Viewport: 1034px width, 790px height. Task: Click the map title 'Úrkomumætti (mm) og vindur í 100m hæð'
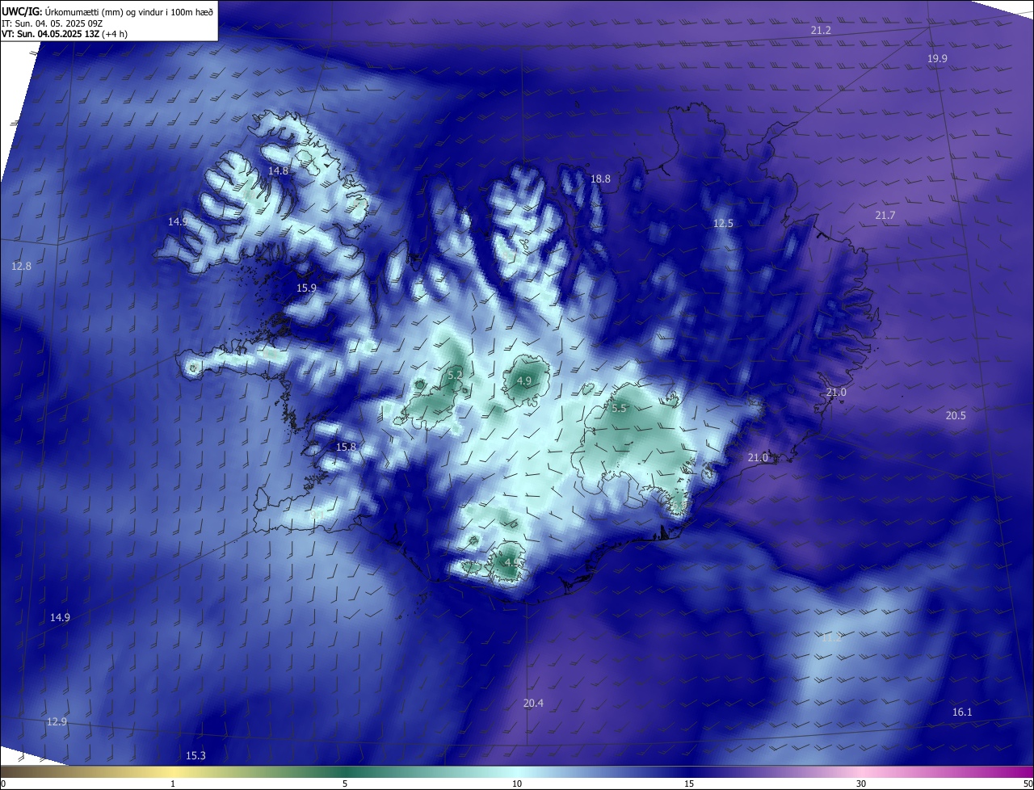(128, 11)
